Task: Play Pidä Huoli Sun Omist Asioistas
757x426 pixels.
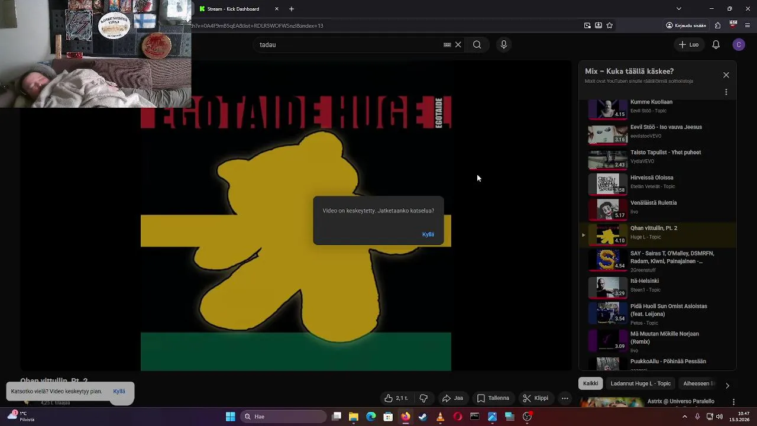Action: (657, 314)
